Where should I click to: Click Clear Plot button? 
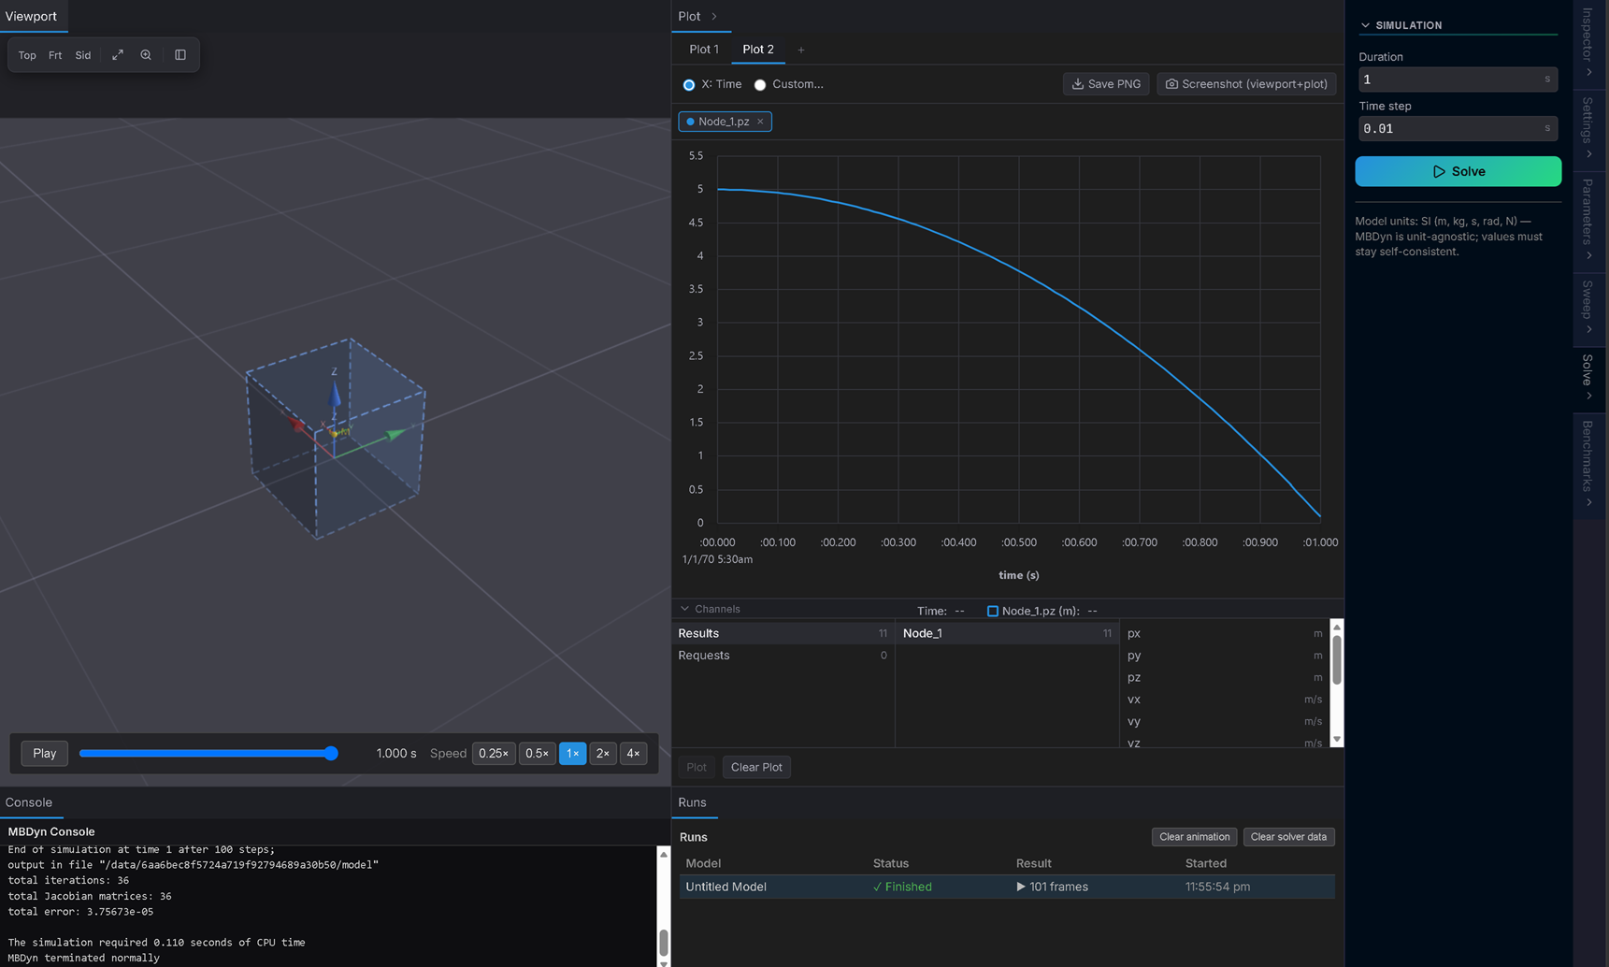[x=756, y=767]
